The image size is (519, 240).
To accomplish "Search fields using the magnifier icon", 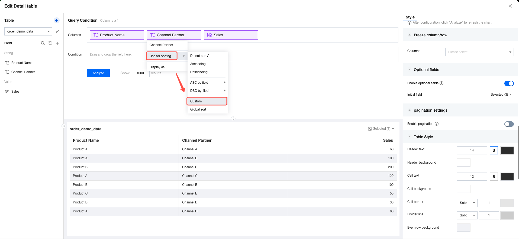I will [x=43, y=43].
